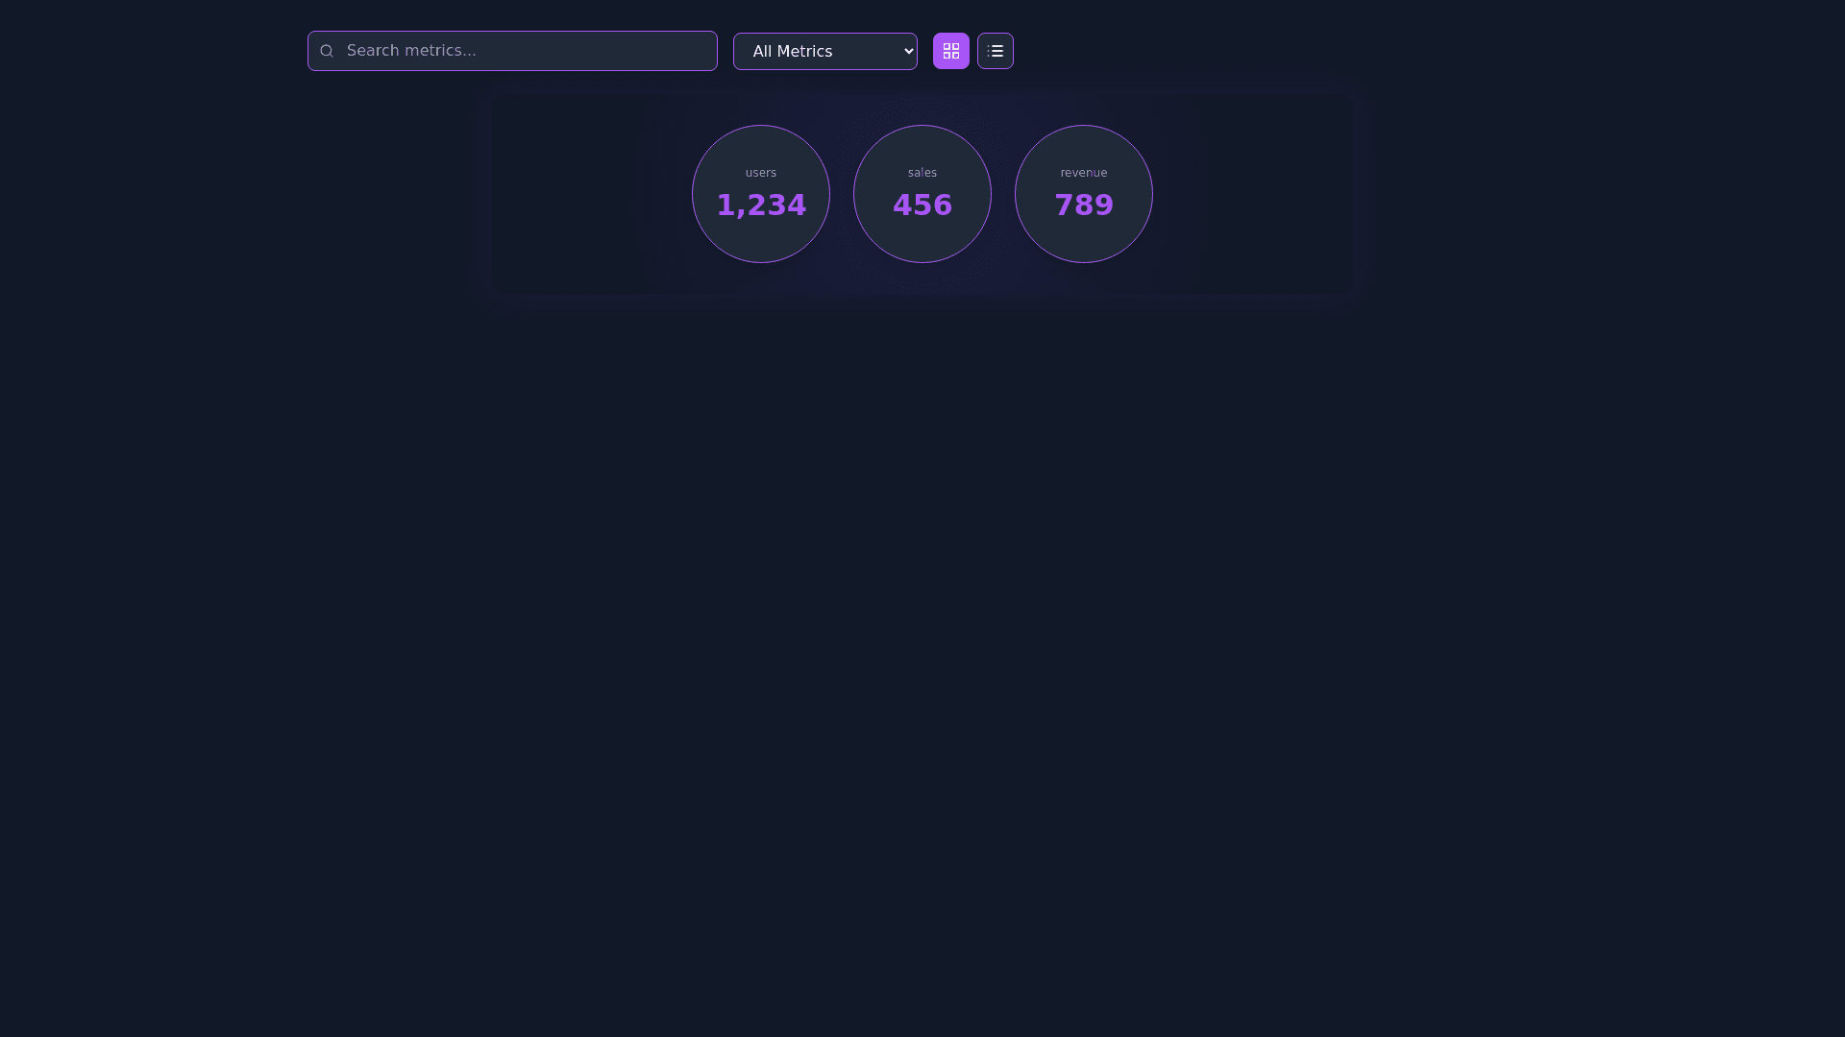Click the magnifier icon in search box
This screenshot has height=1037, width=1845.
[327, 51]
